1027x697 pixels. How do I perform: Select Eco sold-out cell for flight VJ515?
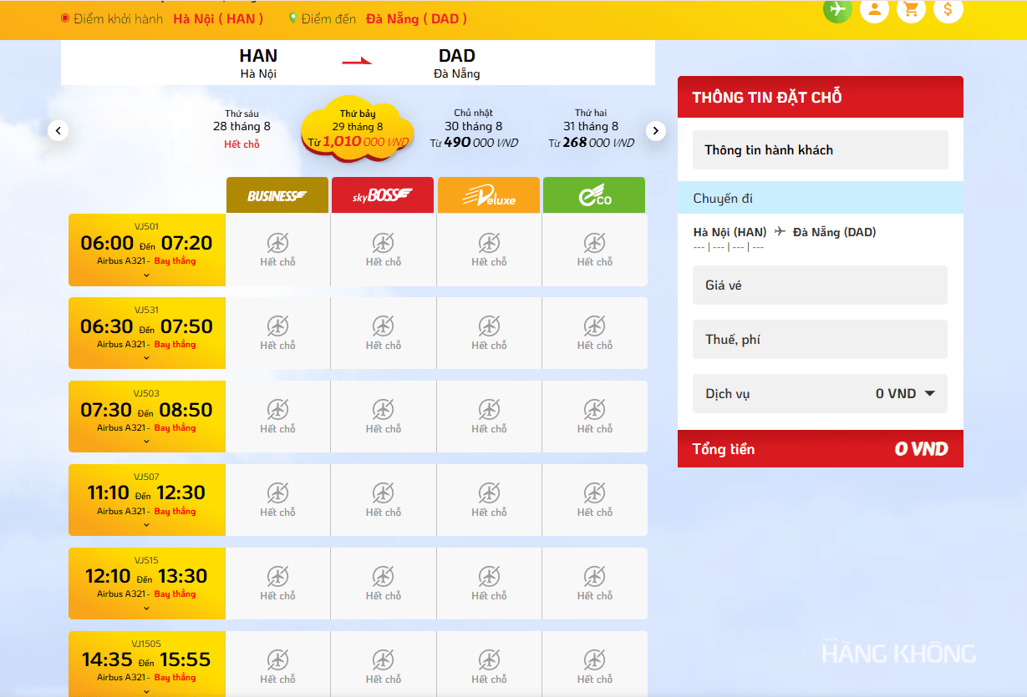point(595,583)
